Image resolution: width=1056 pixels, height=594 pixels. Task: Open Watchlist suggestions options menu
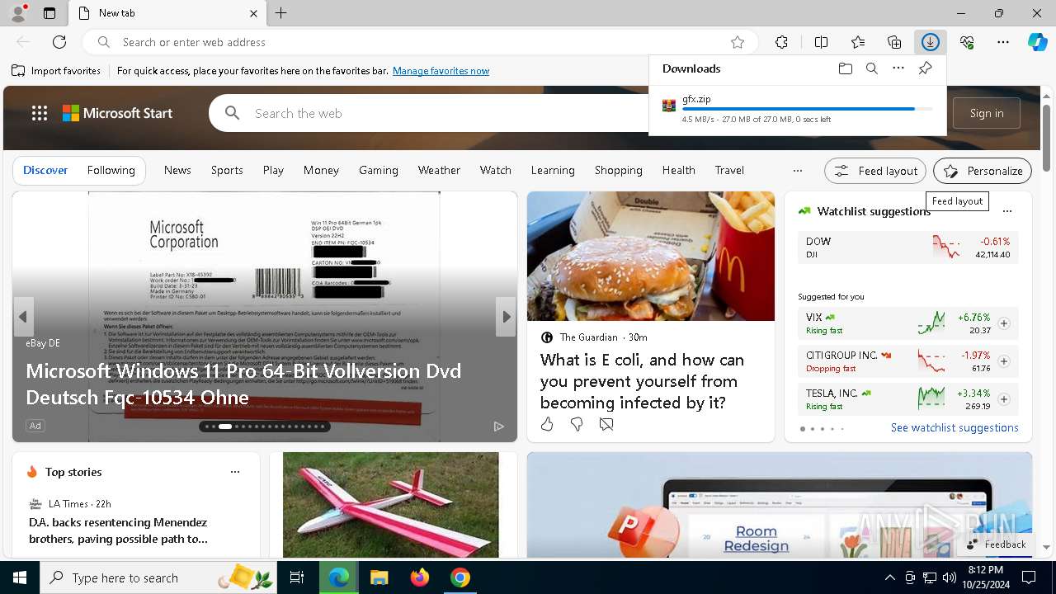click(1007, 211)
